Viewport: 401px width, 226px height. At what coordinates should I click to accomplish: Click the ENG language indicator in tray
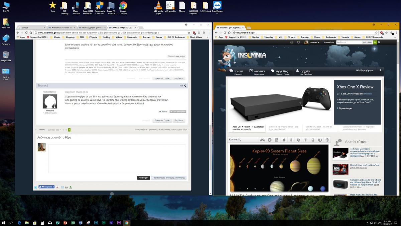[x=380, y=222]
